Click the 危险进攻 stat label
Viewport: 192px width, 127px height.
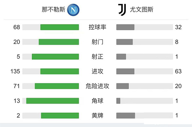[97, 86]
